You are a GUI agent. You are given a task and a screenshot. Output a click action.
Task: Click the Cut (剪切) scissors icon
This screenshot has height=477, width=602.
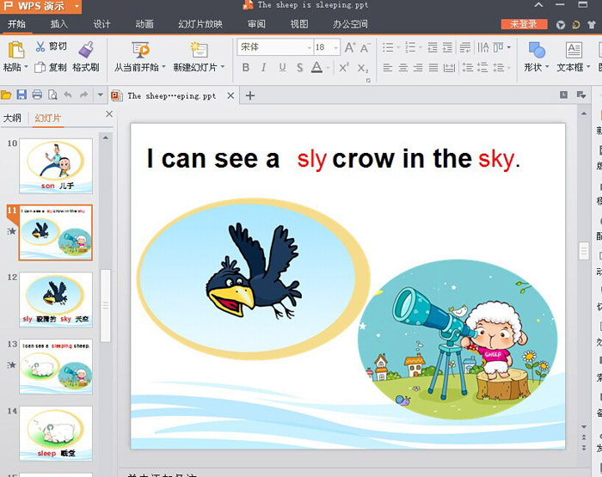pyautogui.click(x=40, y=46)
